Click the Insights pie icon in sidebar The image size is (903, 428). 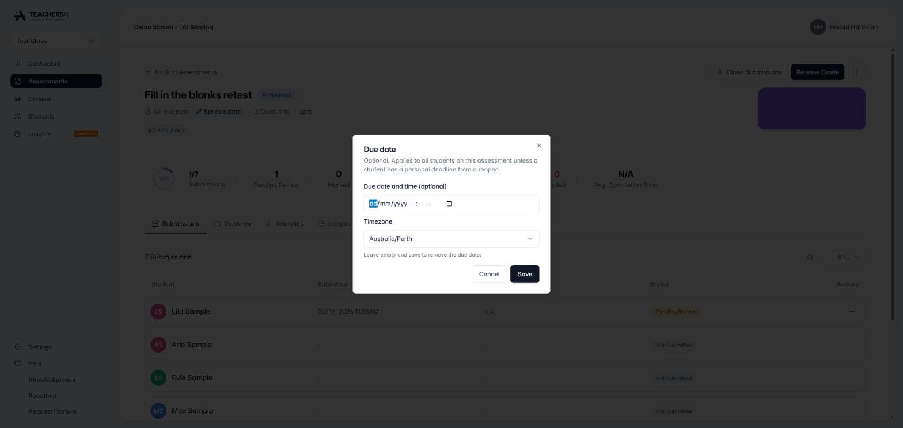point(17,134)
